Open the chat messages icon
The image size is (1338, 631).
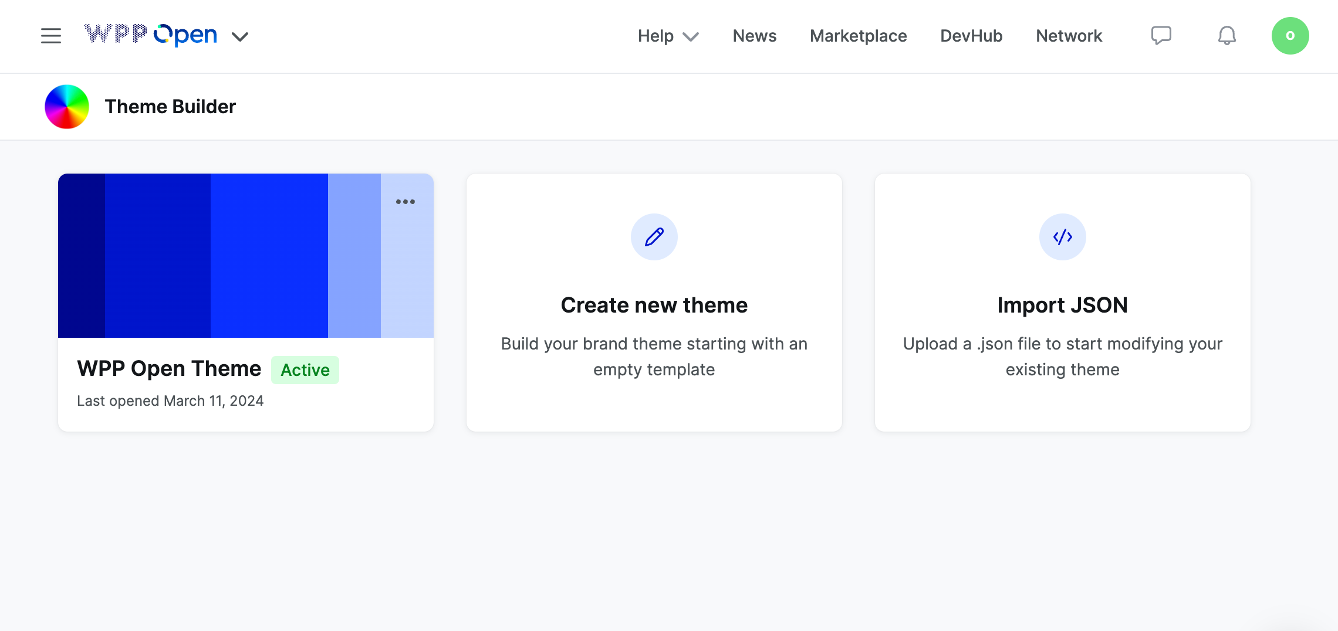pyautogui.click(x=1161, y=35)
